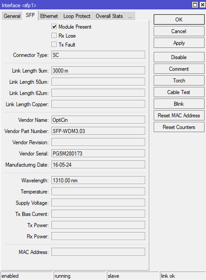Click the 'link ok' status bar entry
Screen dimensions: 206x280
tap(183, 276)
